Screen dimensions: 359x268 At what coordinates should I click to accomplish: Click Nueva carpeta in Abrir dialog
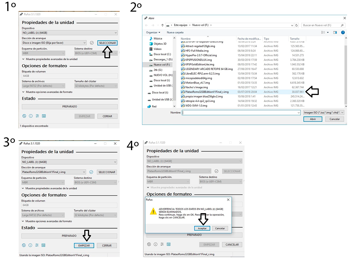pyautogui.click(x=175, y=33)
